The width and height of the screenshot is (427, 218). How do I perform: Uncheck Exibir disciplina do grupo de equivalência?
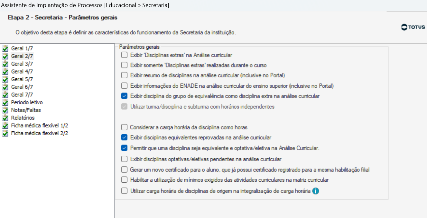124,96
